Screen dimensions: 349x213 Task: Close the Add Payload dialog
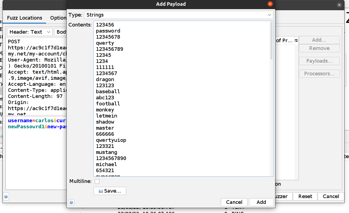(x=270, y=4)
